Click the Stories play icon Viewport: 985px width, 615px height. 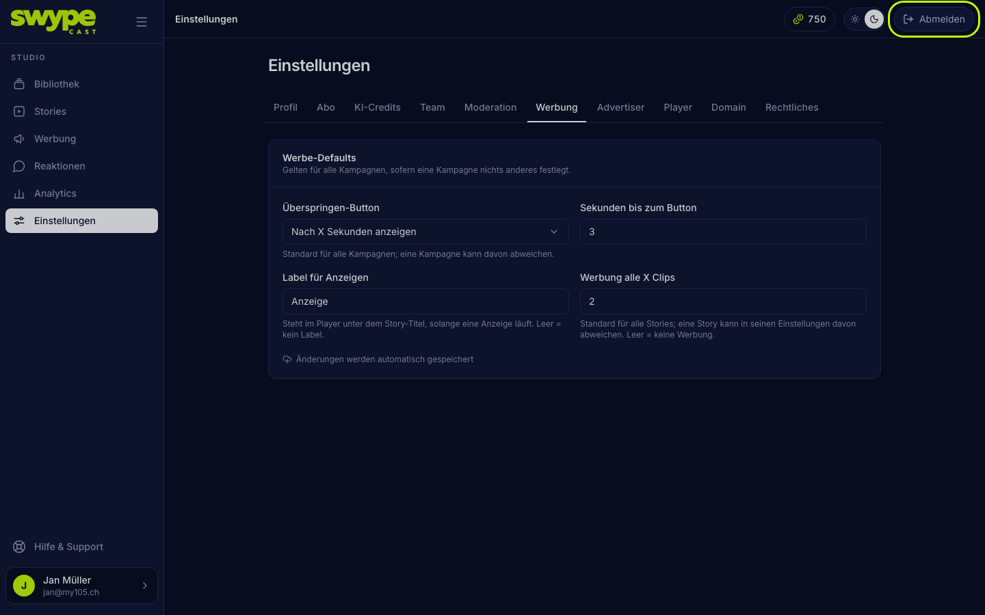point(19,111)
